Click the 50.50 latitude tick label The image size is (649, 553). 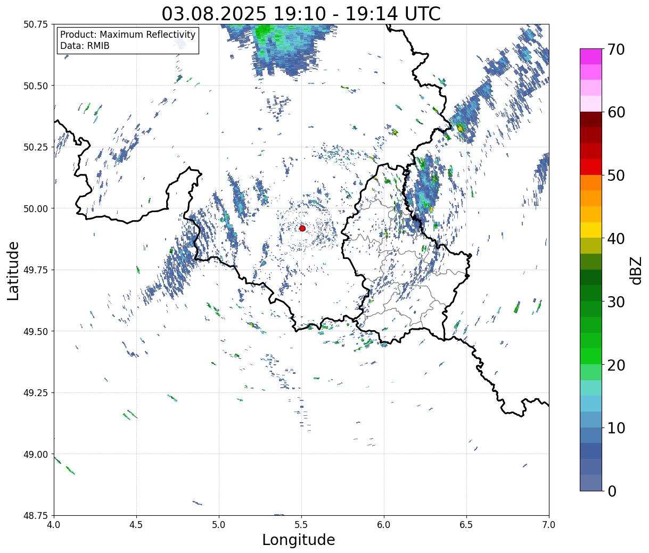(35, 86)
